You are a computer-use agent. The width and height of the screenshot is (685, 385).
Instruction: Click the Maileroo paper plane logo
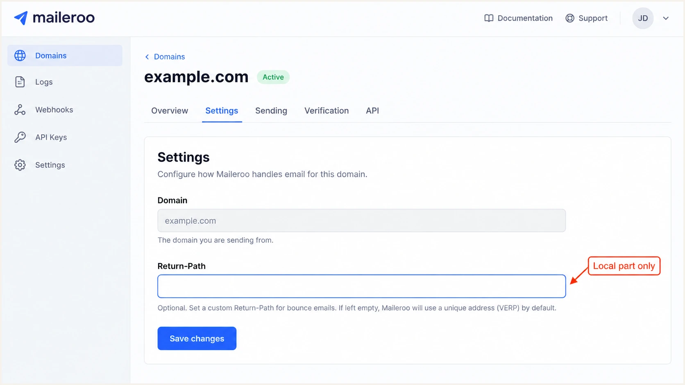[21, 18]
